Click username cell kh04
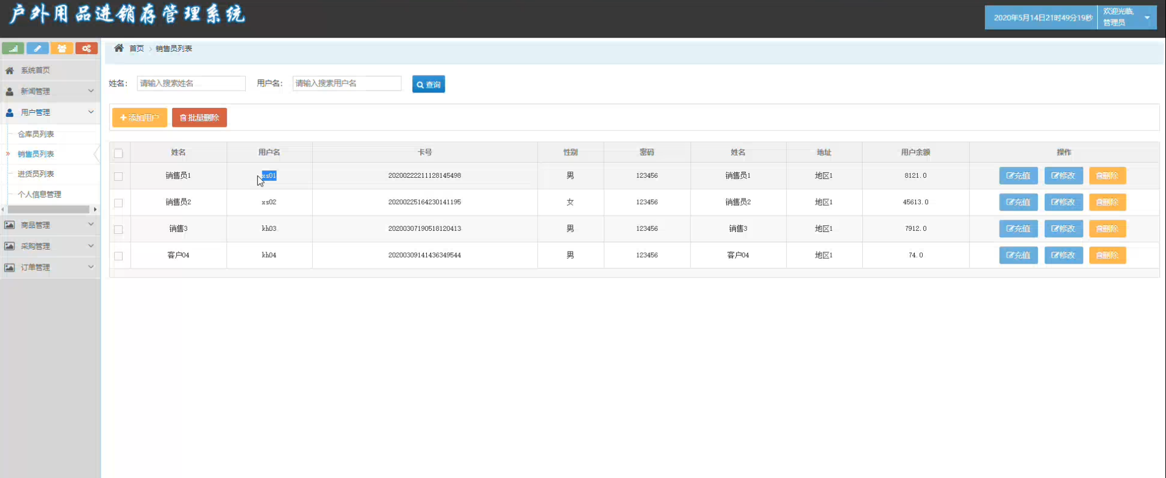 coord(269,255)
